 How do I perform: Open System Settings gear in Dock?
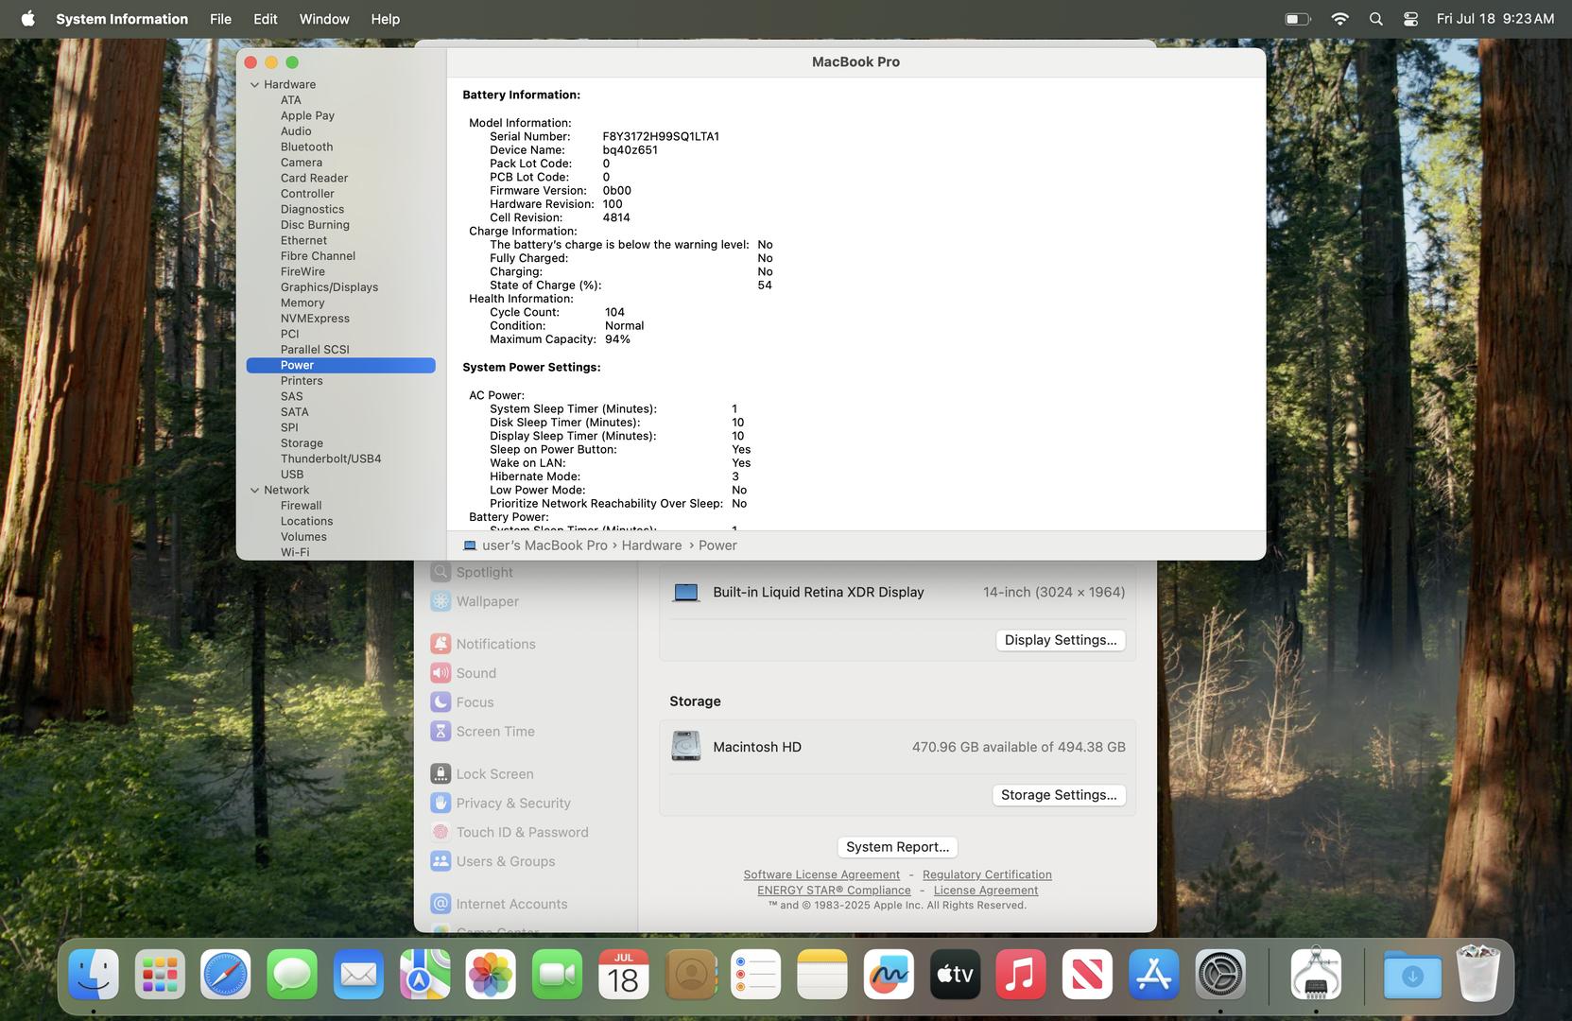pos(1219,975)
